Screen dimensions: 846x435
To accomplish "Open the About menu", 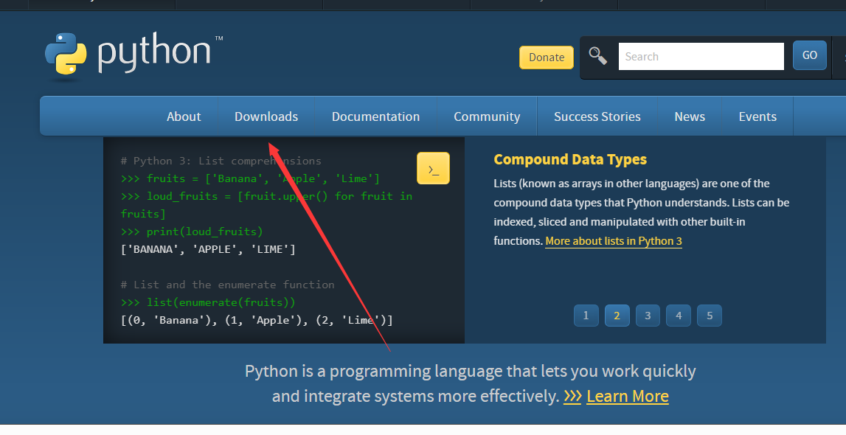I will tap(184, 116).
